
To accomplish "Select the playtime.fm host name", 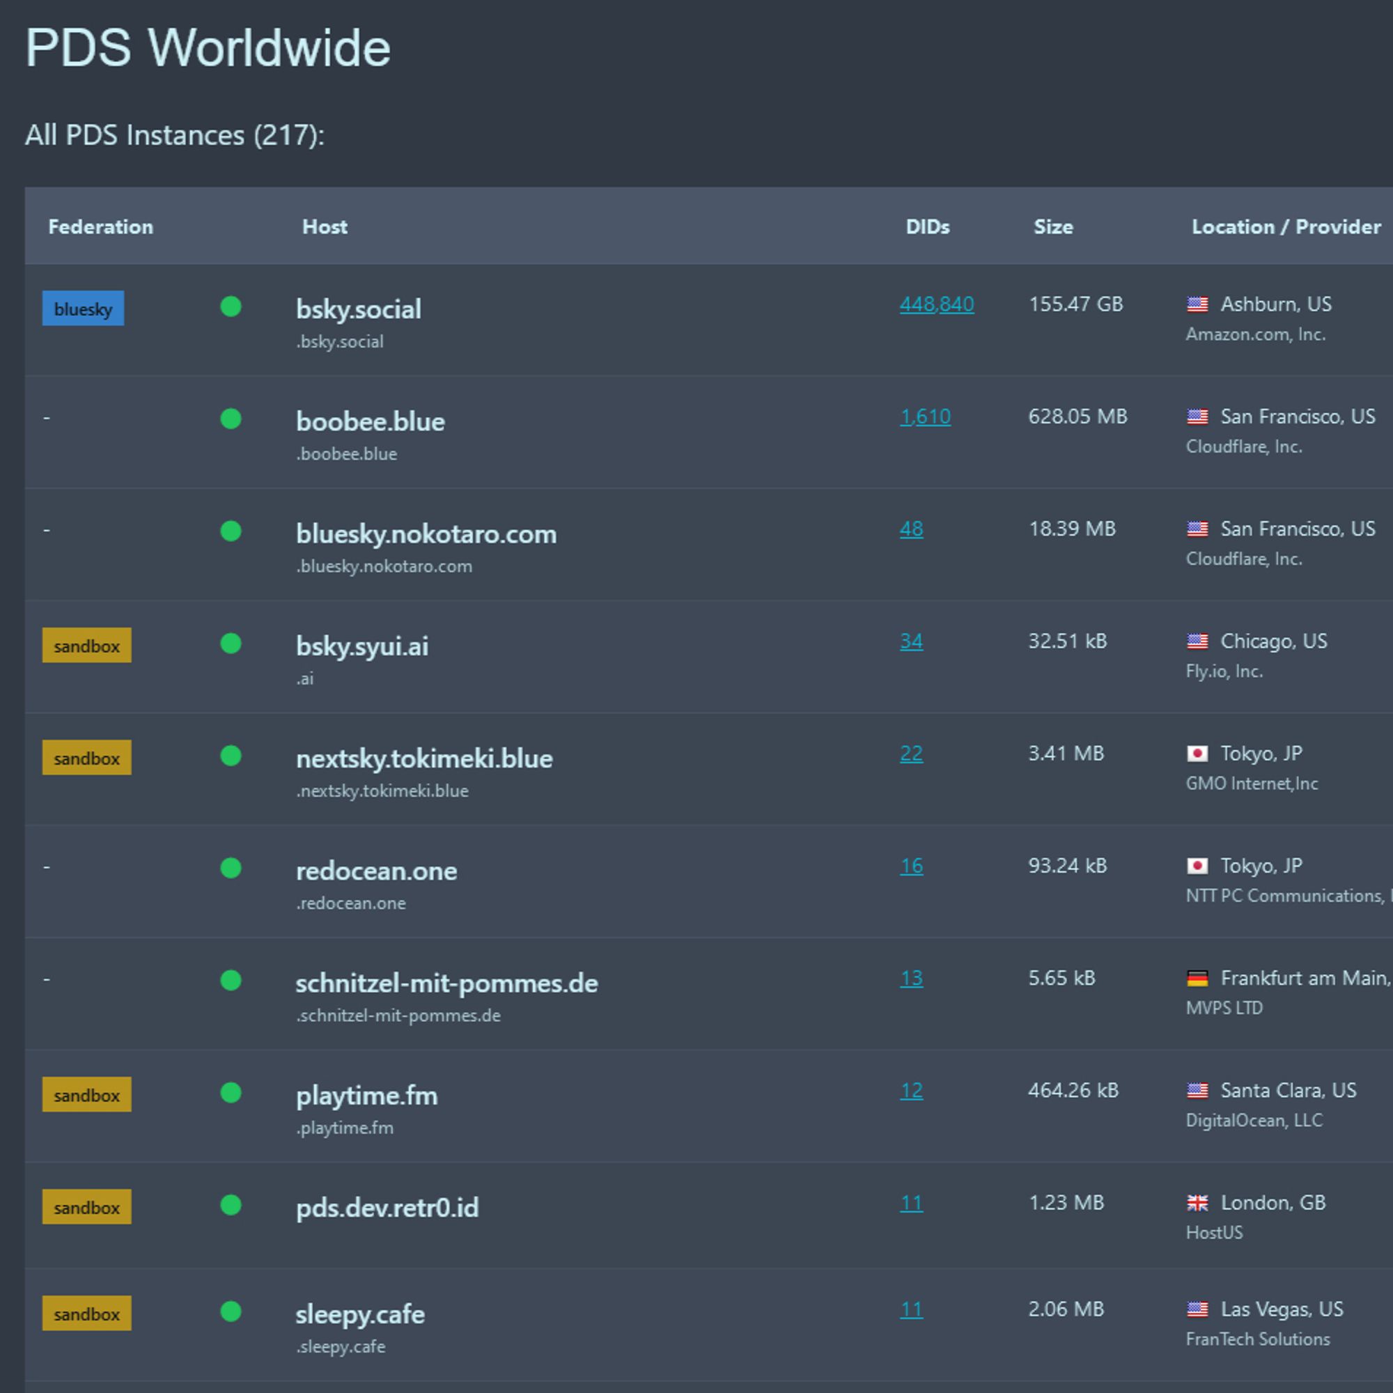I will pyautogui.click(x=366, y=1096).
